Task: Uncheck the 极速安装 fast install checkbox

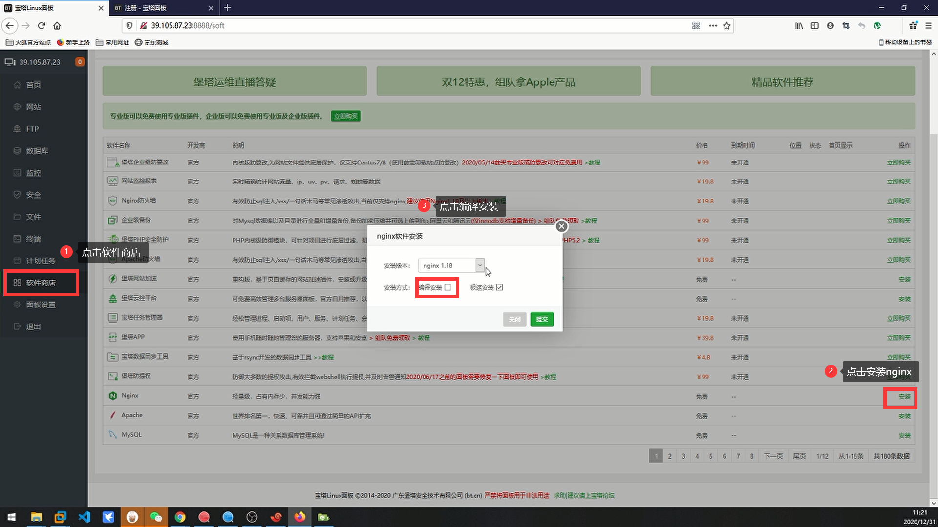Action: coord(499,287)
